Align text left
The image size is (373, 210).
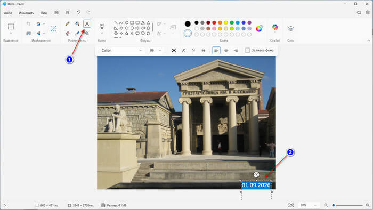coord(216,50)
